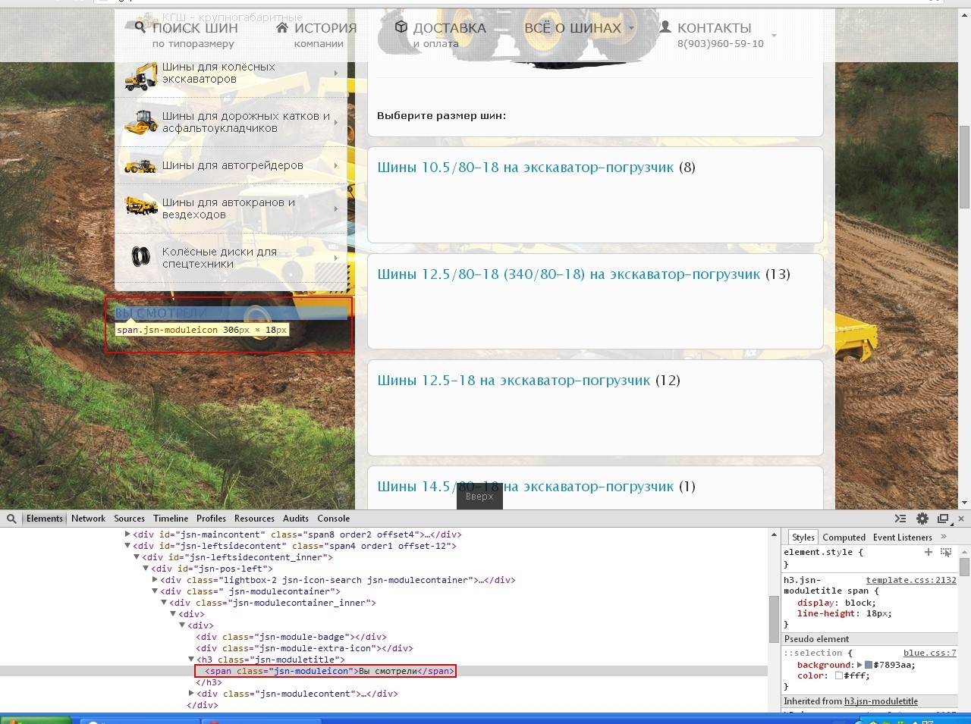Open Шины для автокранов и вездеходов category
This screenshot has height=724, width=971.
[x=231, y=208]
